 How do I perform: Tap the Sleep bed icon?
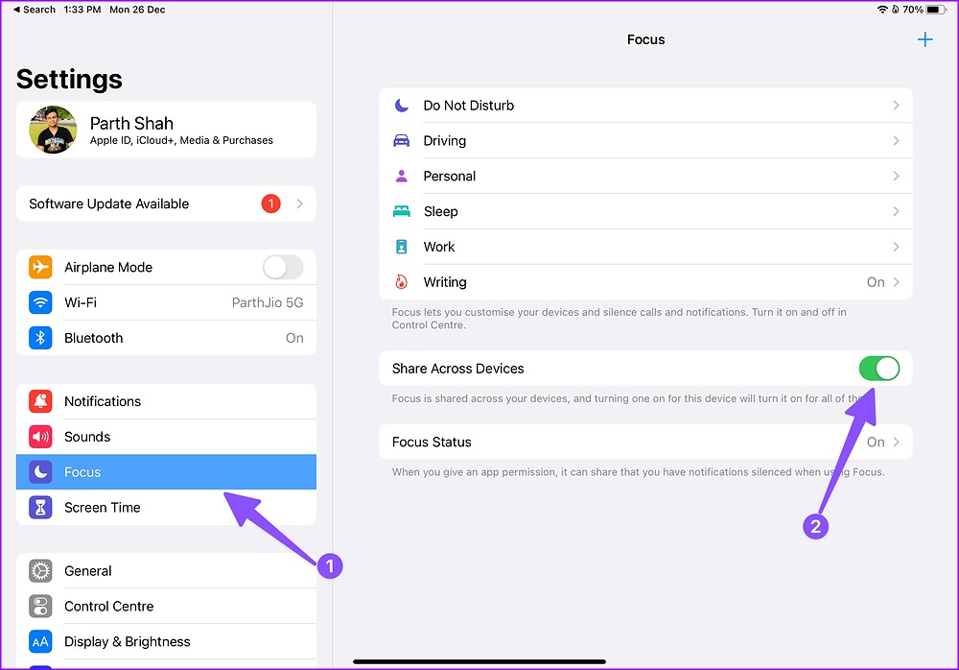point(402,211)
